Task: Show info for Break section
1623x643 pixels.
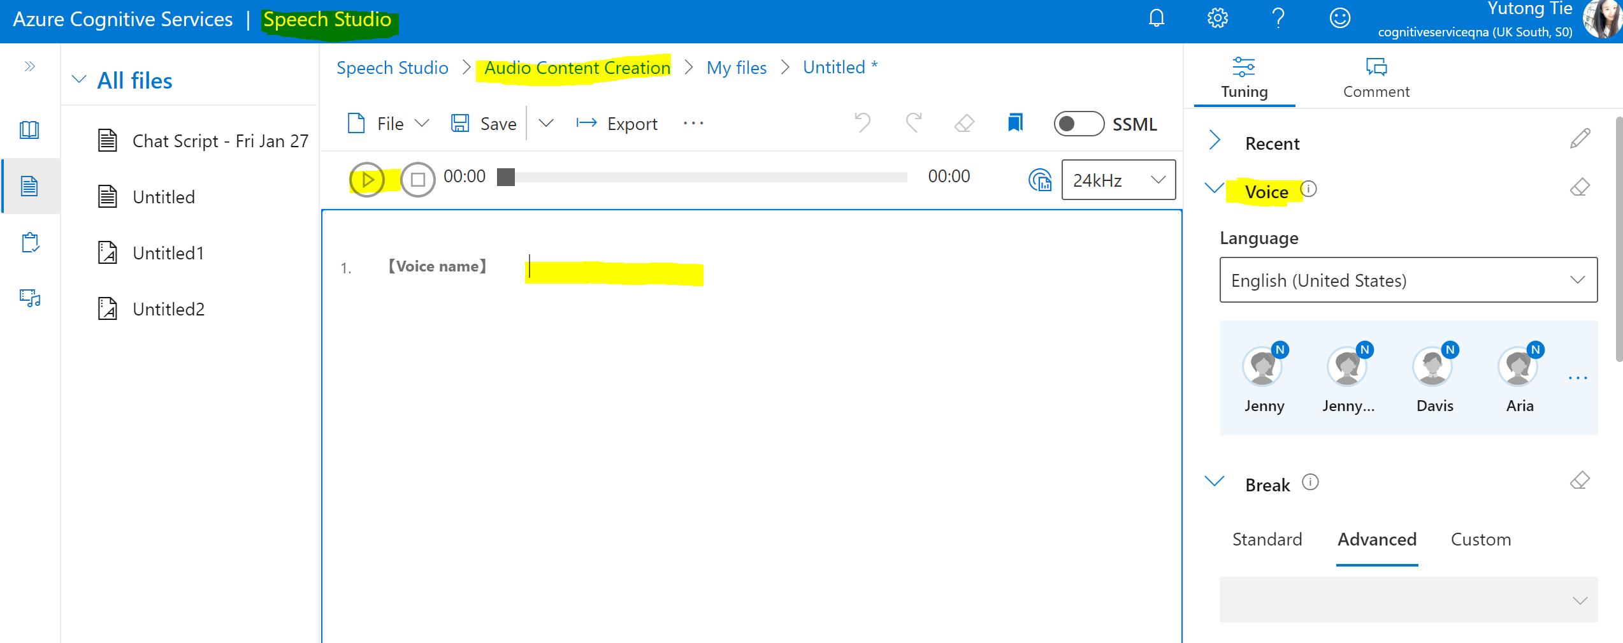Action: pyautogui.click(x=1310, y=482)
